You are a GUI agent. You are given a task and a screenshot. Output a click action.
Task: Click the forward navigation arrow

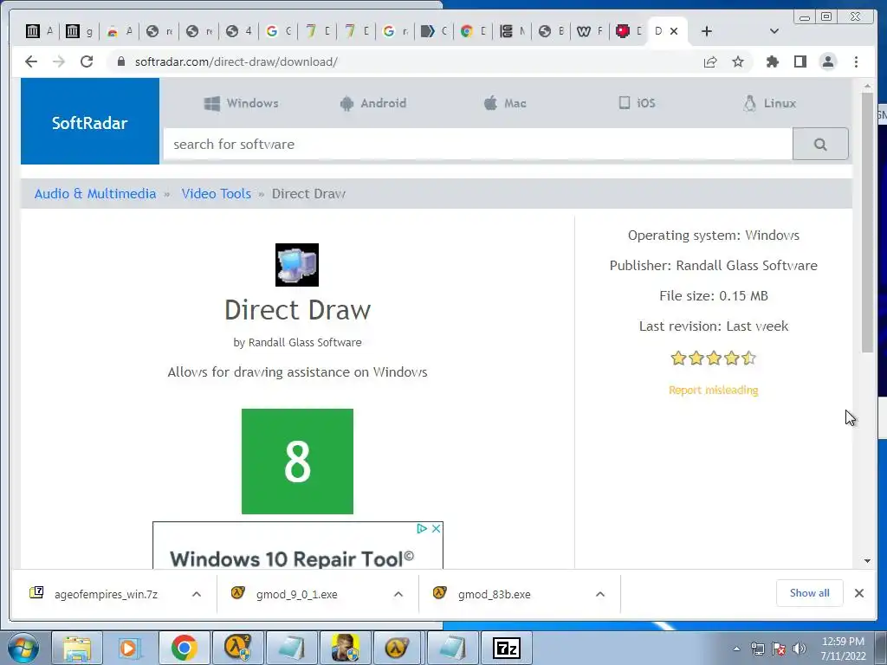click(x=59, y=61)
